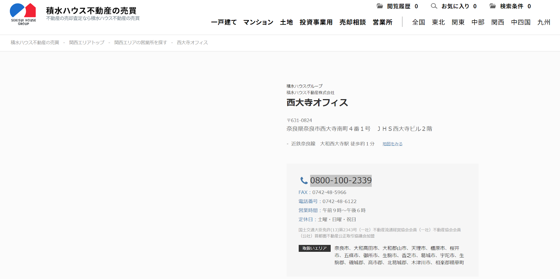Click the 閲覧履歴 text label

pyautogui.click(x=399, y=6)
